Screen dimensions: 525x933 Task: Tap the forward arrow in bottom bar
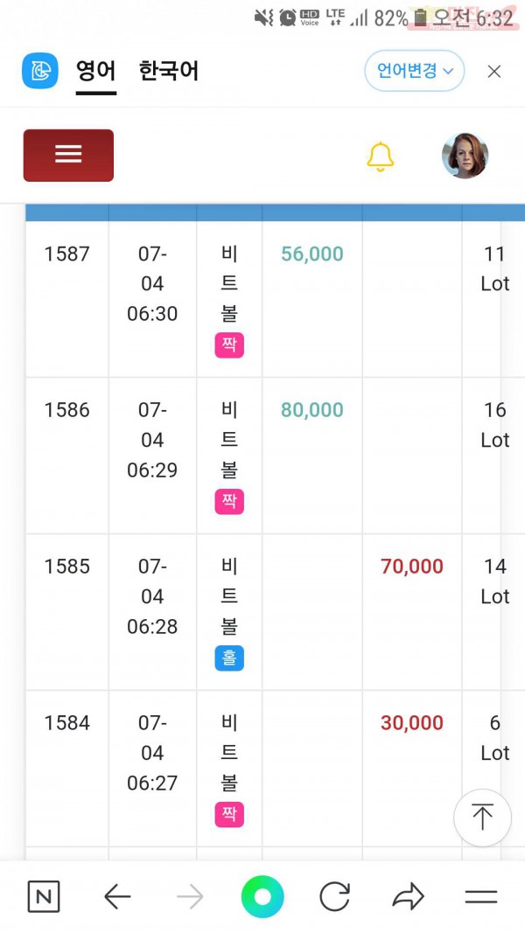190,896
